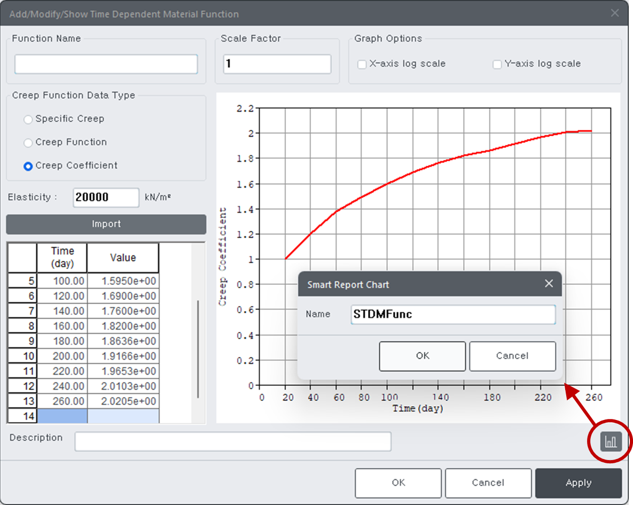Select the value cell 1.7600e+00
Image resolution: width=633 pixels, height=505 pixels.
[x=123, y=310]
